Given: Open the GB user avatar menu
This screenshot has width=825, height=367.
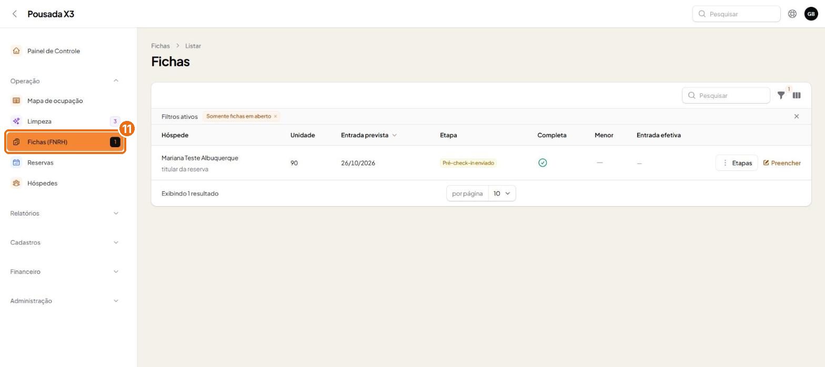Looking at the screenshot, I should 811,14.
